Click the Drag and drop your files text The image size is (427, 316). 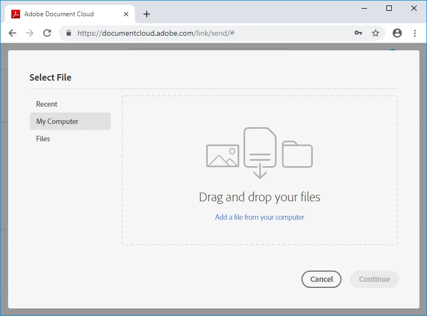pyautogui.click(x=260, y=197)
